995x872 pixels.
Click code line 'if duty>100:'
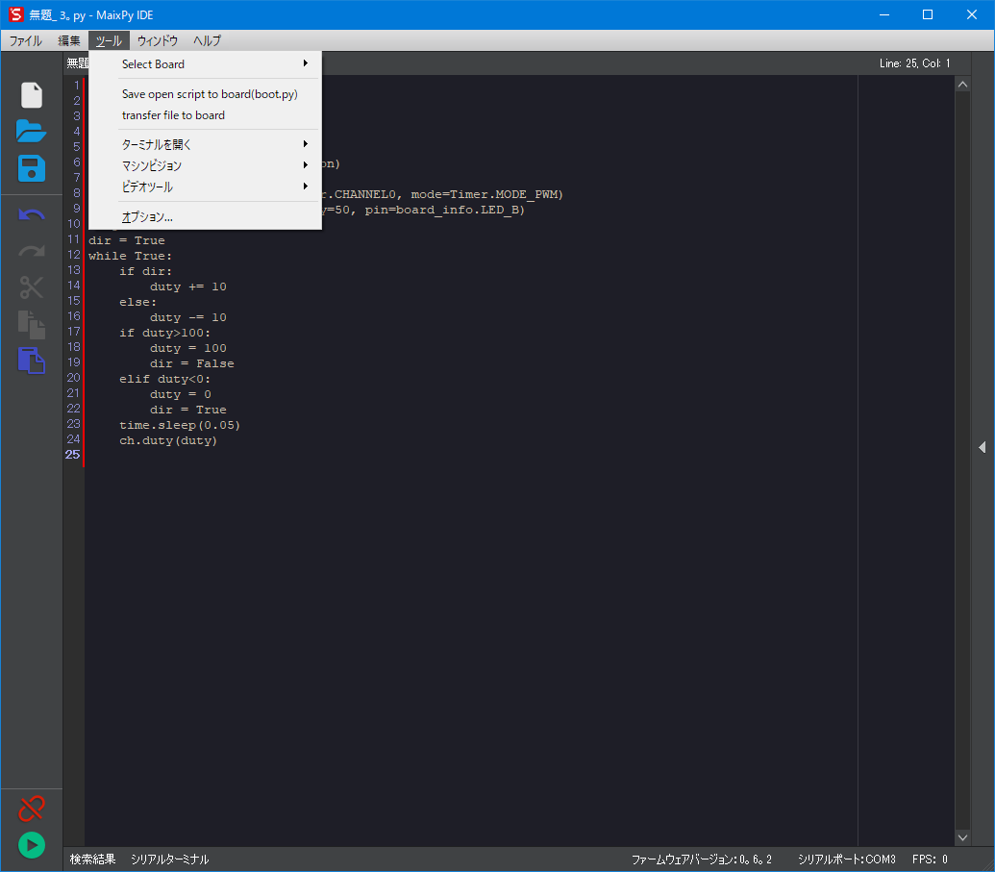(x=164, y=333)
